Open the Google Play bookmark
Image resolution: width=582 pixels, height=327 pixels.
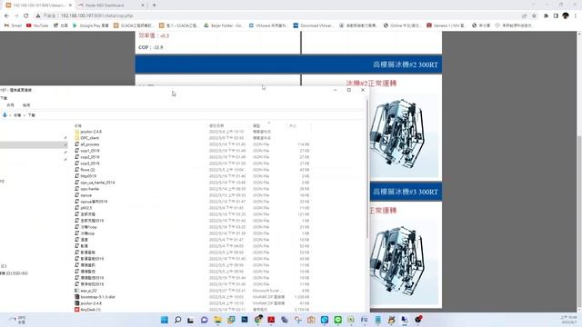(91, 25)
